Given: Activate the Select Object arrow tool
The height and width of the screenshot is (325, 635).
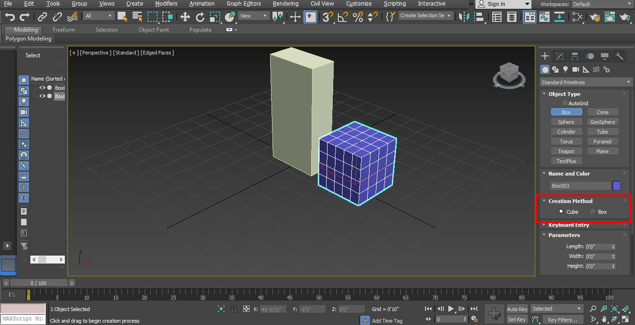Looking at the screenshot, I should pyautogui.click(x=122, y=16).
